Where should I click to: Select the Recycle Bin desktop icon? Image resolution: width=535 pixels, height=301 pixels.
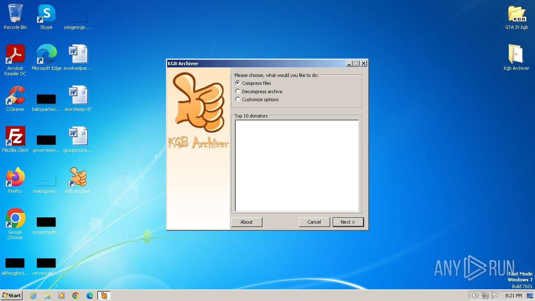coord(15,17)
